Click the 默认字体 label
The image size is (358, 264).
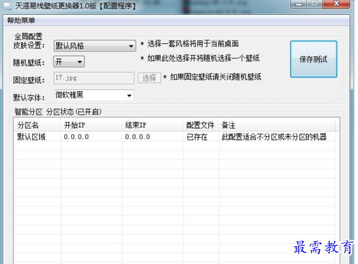(29, 98)
